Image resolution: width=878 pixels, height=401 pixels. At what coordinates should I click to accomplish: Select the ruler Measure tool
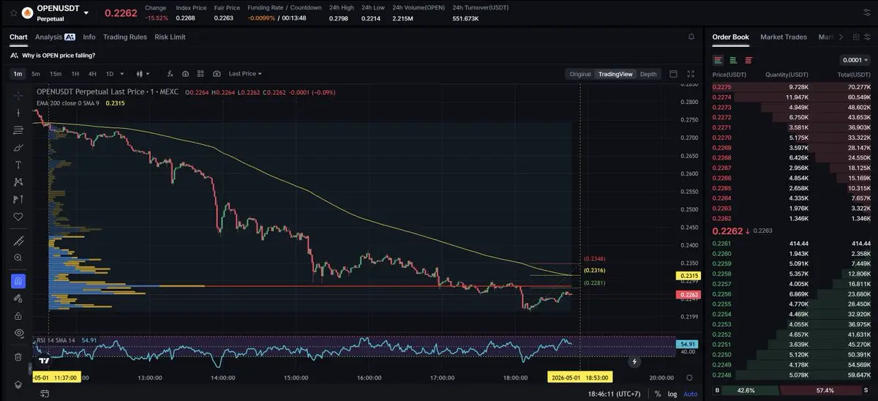[18, 241]
